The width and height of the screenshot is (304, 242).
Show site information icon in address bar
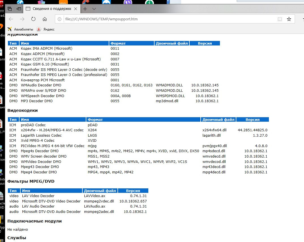[x=59, y=19]
